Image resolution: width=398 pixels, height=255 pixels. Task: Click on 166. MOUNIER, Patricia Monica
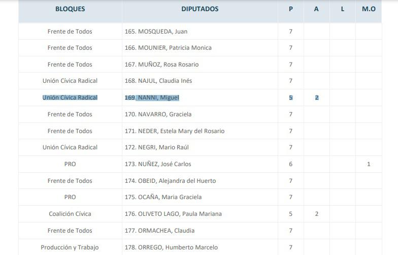click(168, 48)
